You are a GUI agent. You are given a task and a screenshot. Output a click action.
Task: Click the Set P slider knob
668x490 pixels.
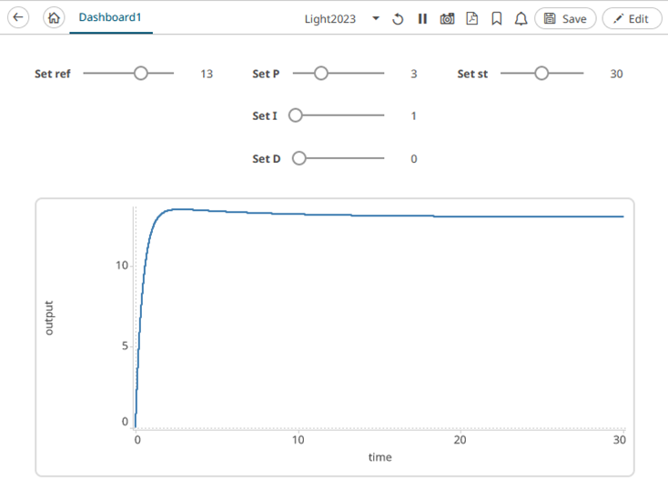point(320,74)
